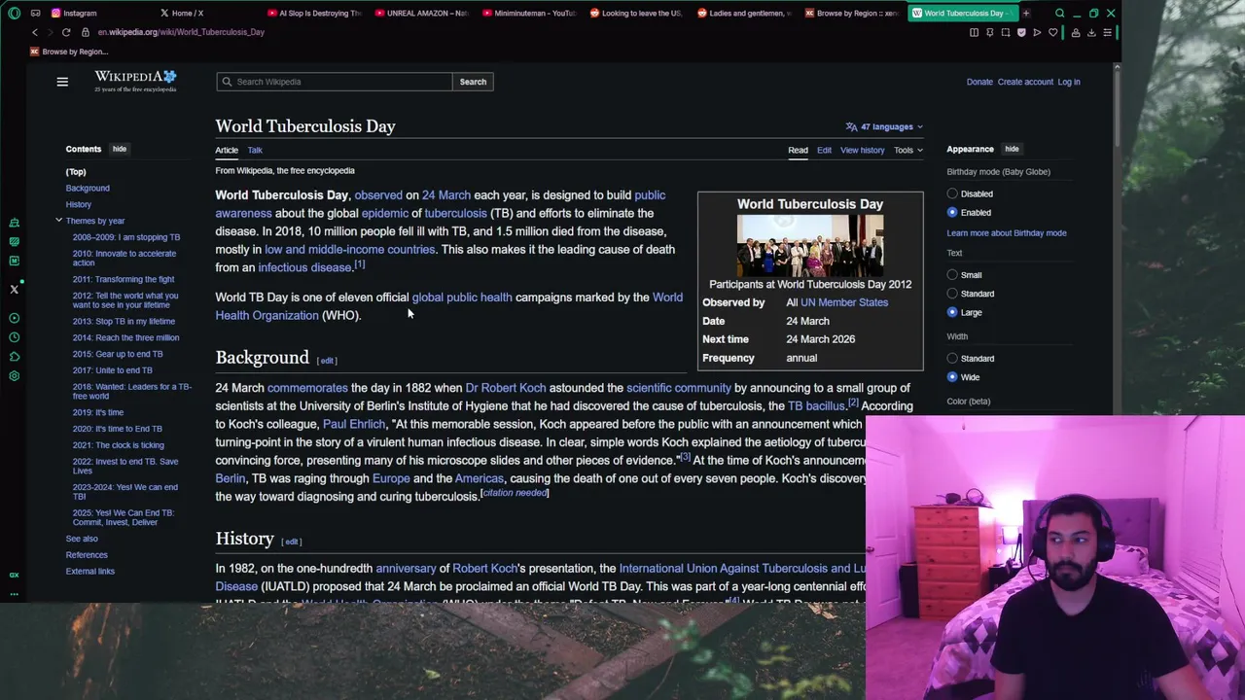Open settings gear icon in Opera sidebar
This screenshot has height=700, width=1245.
14,376
